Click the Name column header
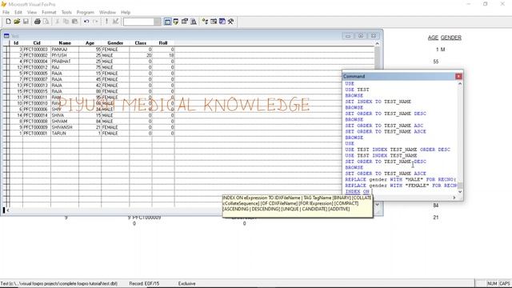The width and height of the screenshot is (512, 288). pyautogui.click(x=65, y=43)
